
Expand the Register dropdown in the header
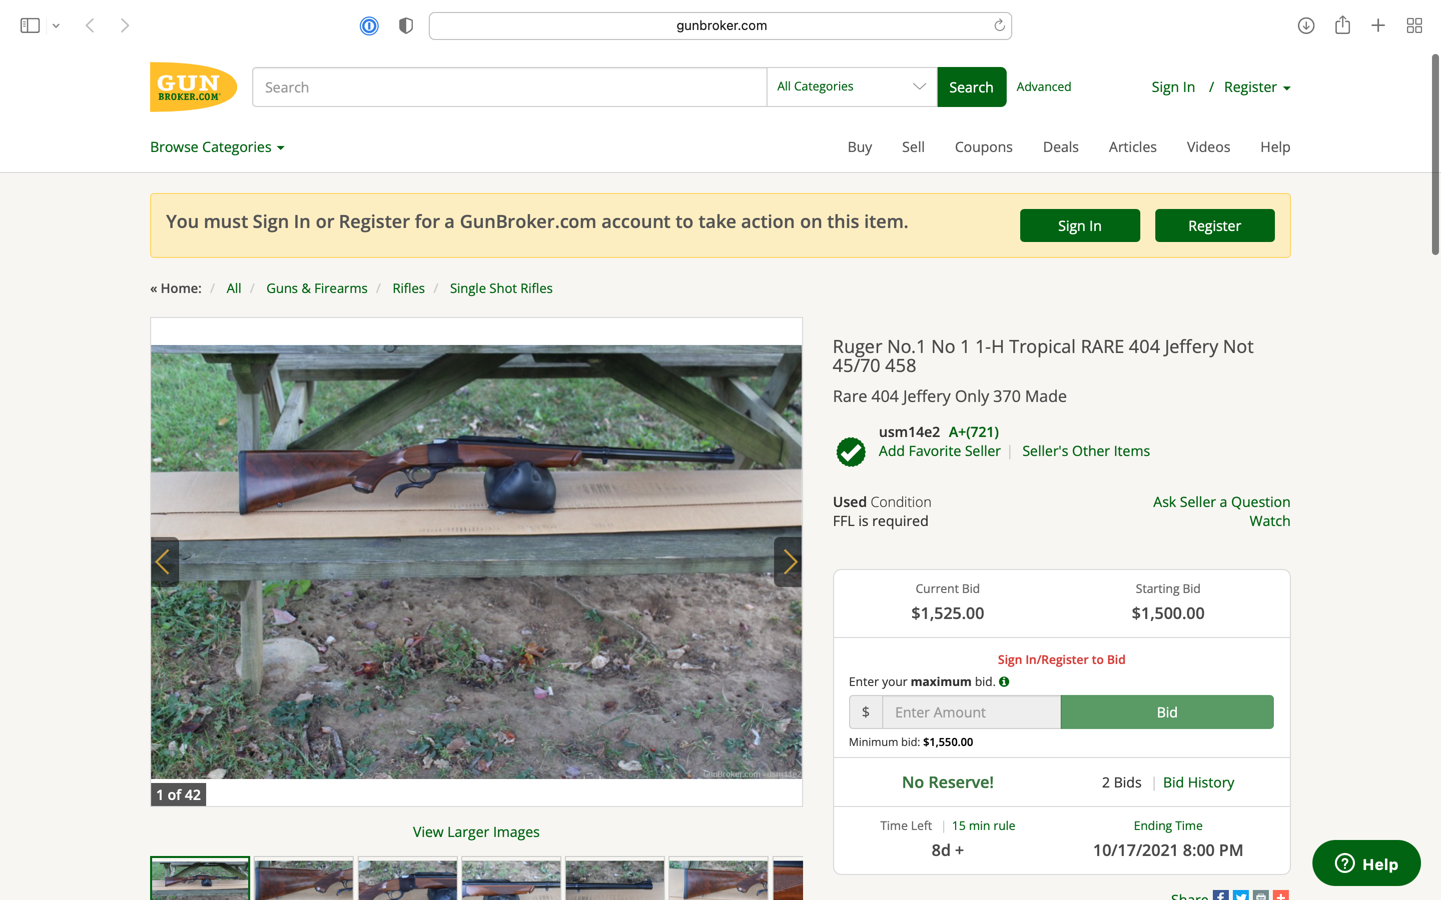click(1256, 87)
